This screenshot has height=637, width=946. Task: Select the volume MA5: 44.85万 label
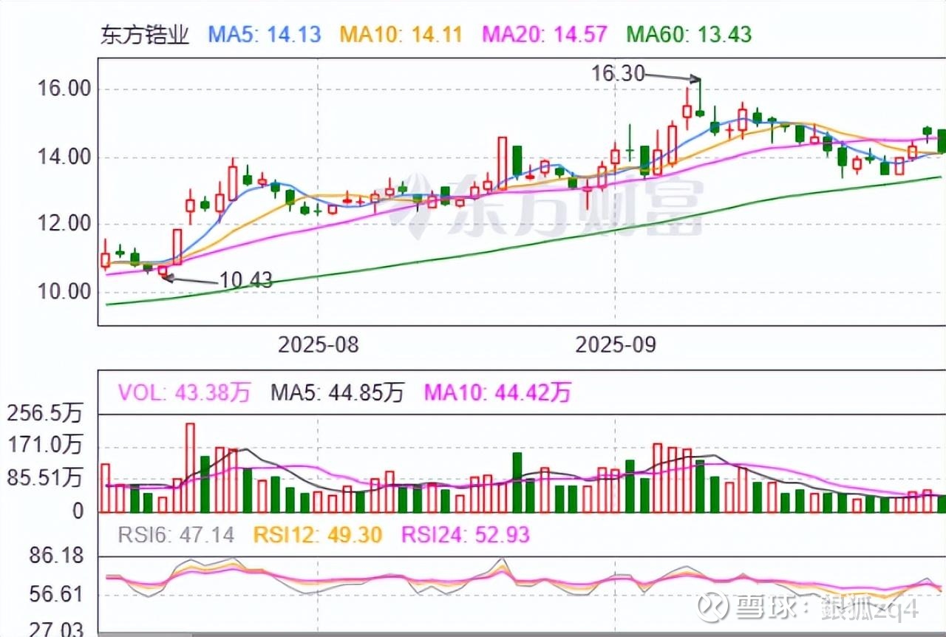click(336, 393)
